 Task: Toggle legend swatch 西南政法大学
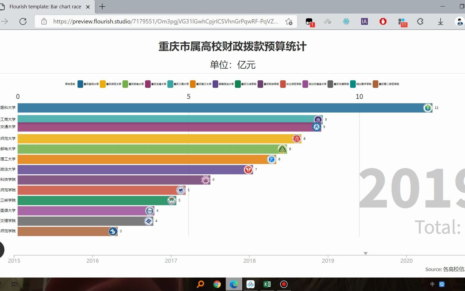click(x=215, y=84)
